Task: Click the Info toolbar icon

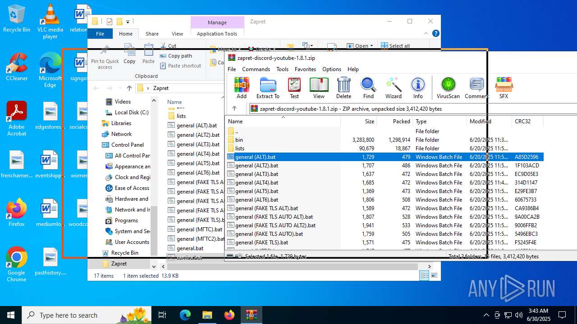Action: 418,88
